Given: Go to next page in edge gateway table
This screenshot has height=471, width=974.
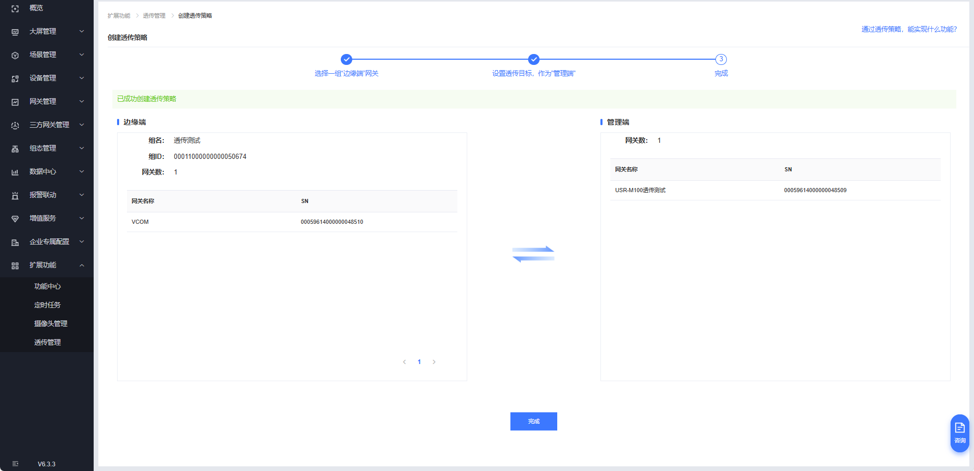Looking at the screenshot, I should [434, 362].
